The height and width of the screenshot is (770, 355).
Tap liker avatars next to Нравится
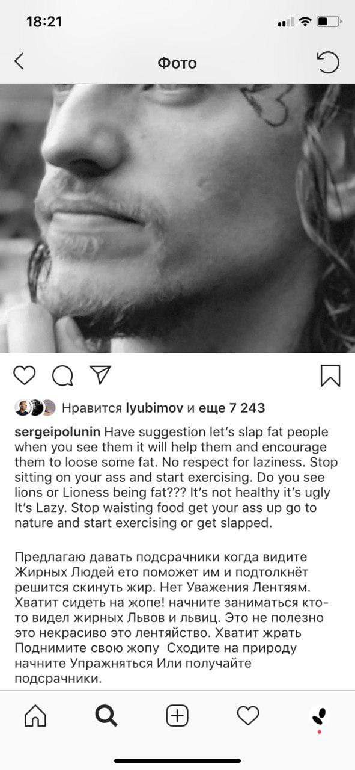click(35, 408)
